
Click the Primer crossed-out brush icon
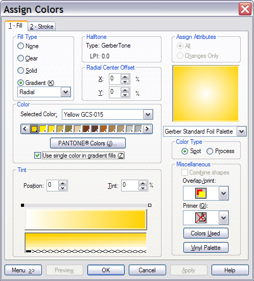(x=201, y=218)
